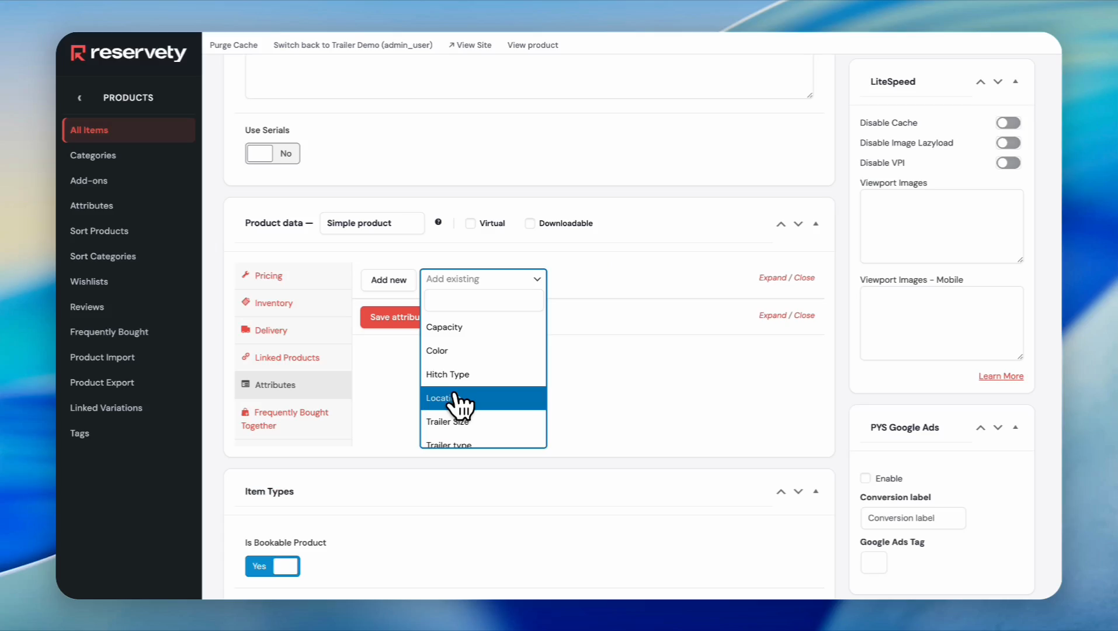Open View product link

click(533, 45)
